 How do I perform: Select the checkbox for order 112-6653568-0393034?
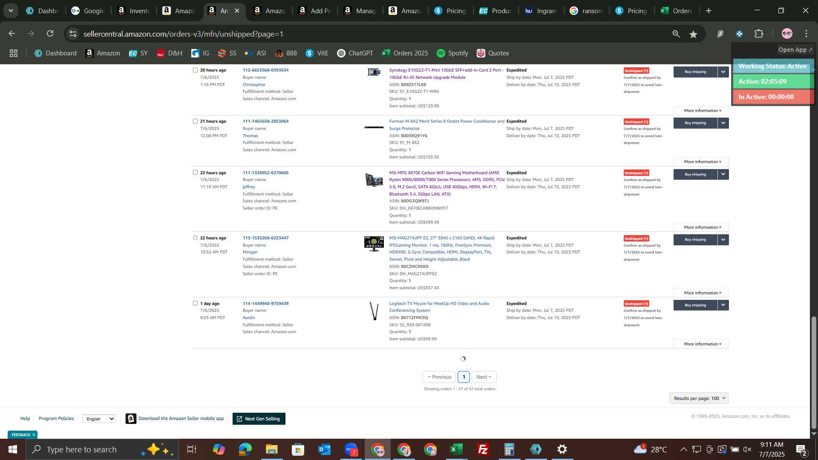pyautogui.click(x=195, y=70)
